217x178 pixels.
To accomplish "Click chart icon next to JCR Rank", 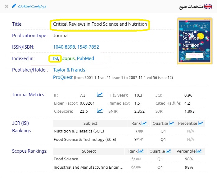I will coord(144,123).
